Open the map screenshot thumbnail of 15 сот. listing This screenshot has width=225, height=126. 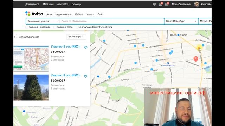point(31,58)
